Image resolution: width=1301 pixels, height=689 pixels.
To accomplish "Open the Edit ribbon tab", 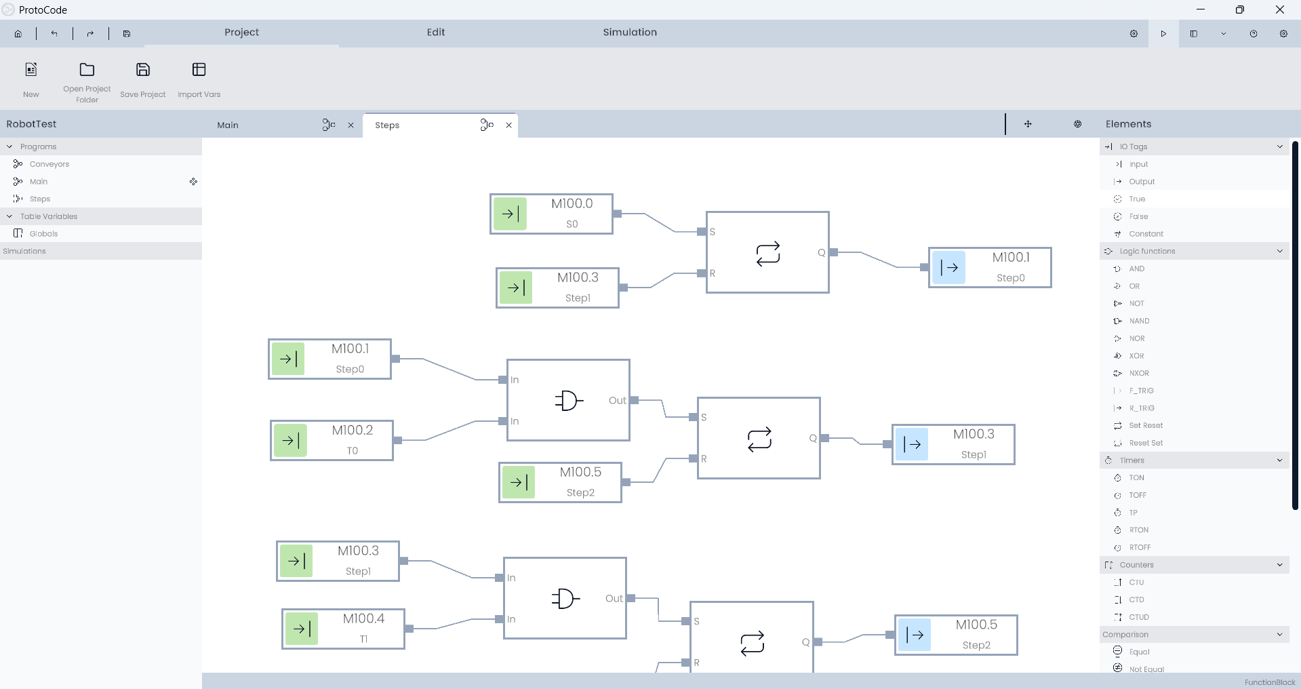I will (x=436, y=33).
